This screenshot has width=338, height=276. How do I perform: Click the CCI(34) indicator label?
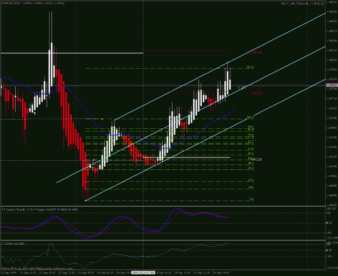[13, 244]
